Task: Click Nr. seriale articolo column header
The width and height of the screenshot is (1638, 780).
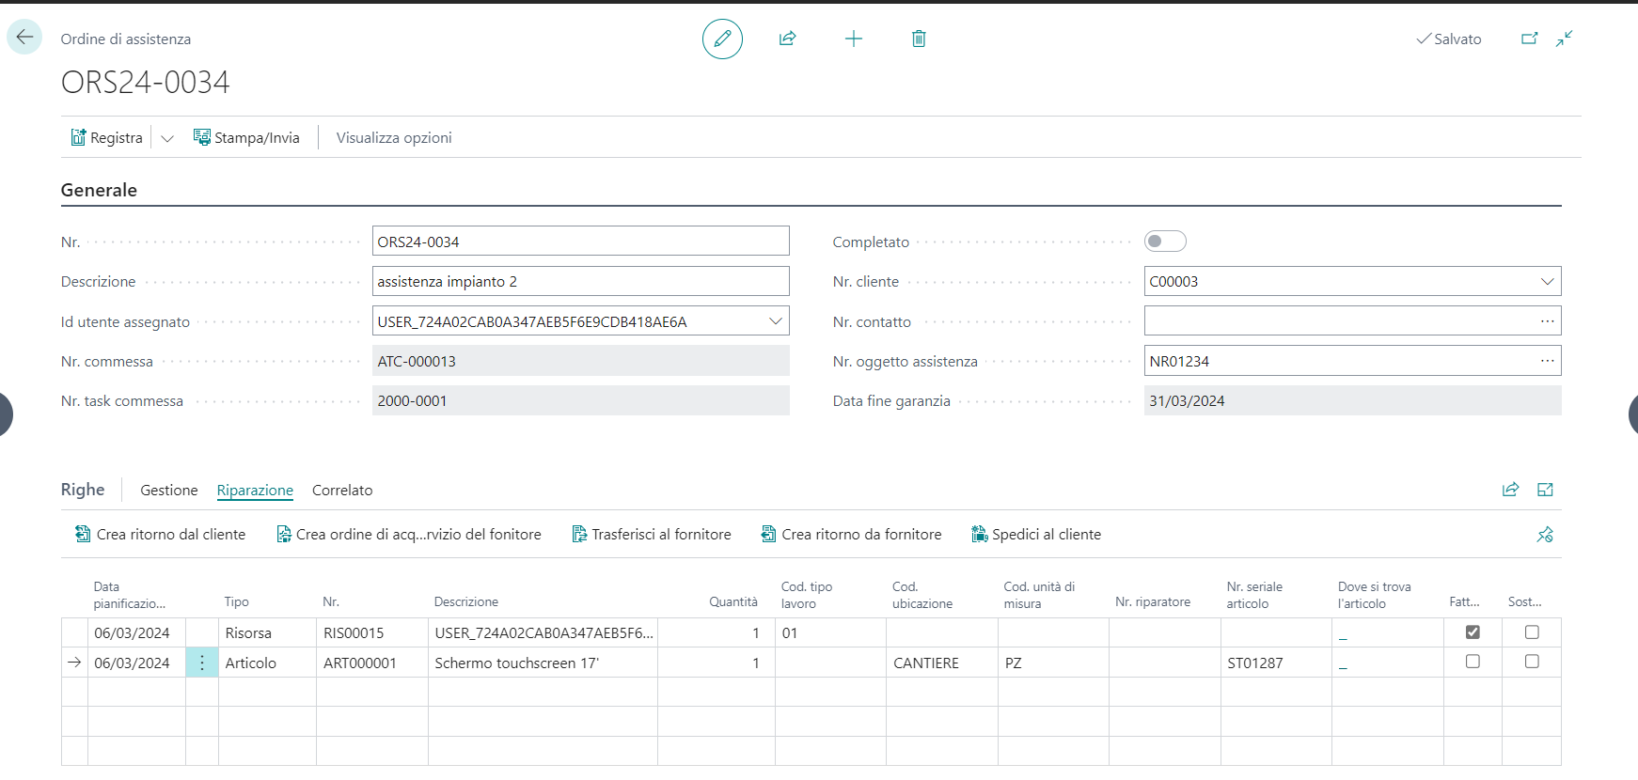Action: pyautogui.click(x=1254, y=595)
